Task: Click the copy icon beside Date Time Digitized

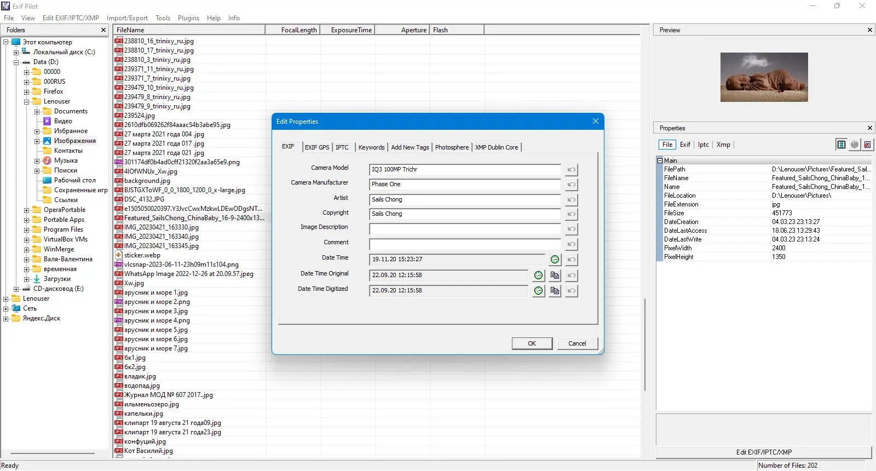Action: pos(555,291)
